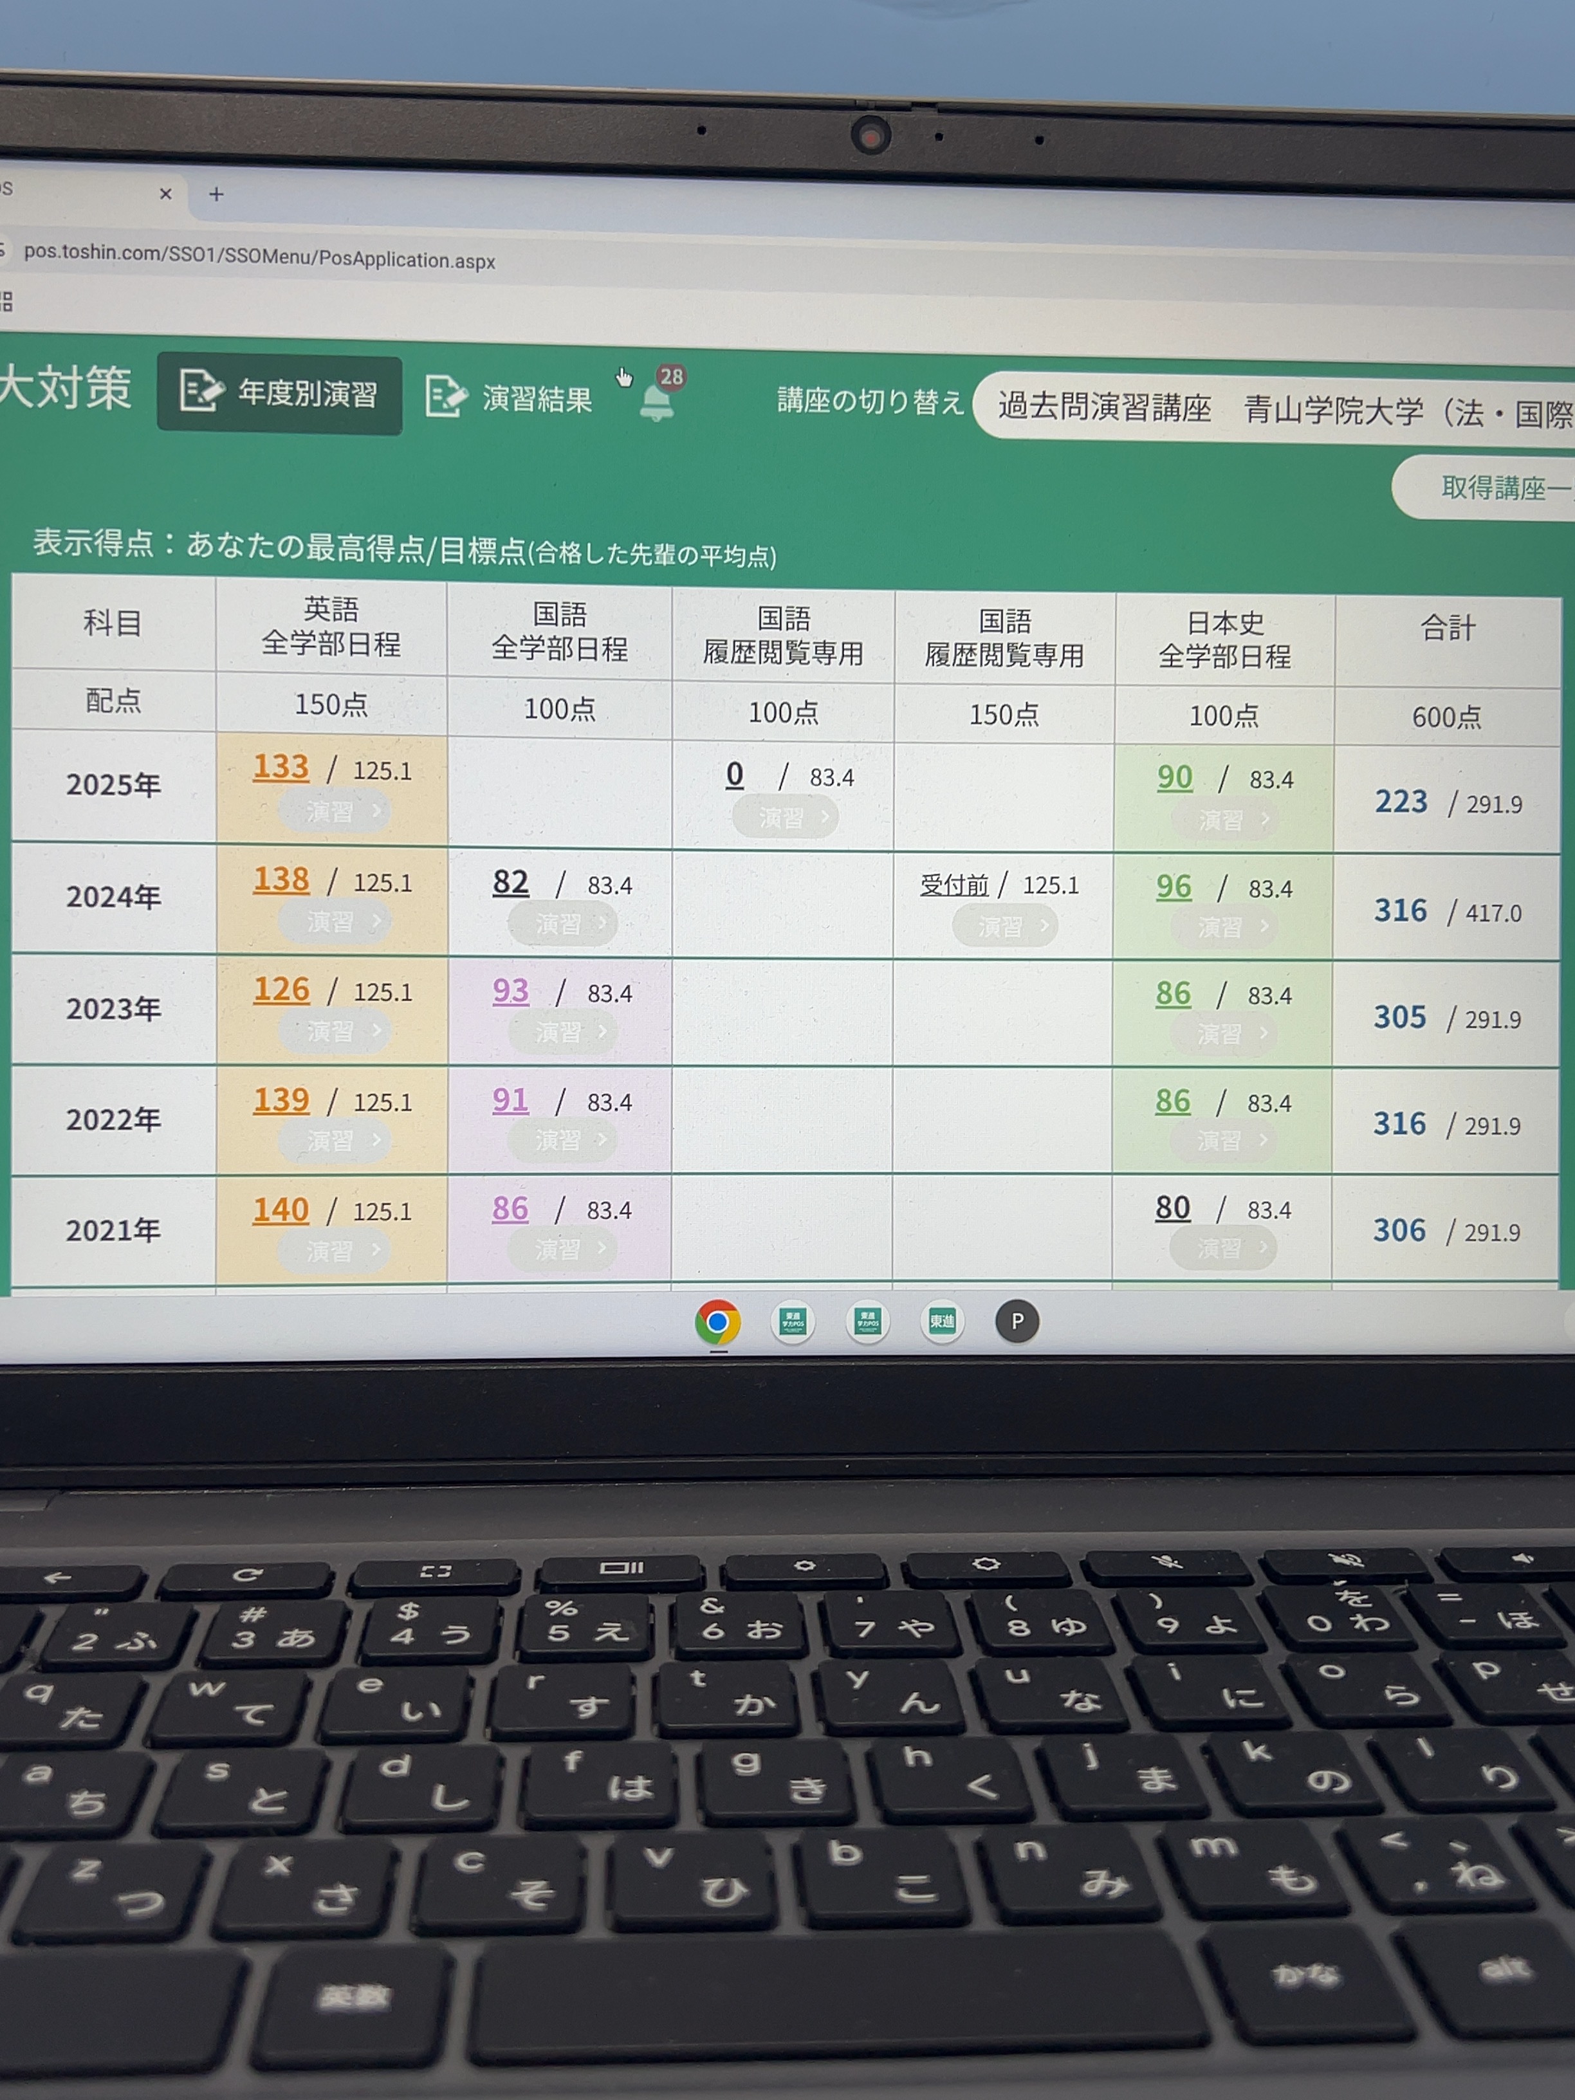Screen dimensions: 1575x2100
Task: Open the 演習結果 tab
Action: coord(510,398)
